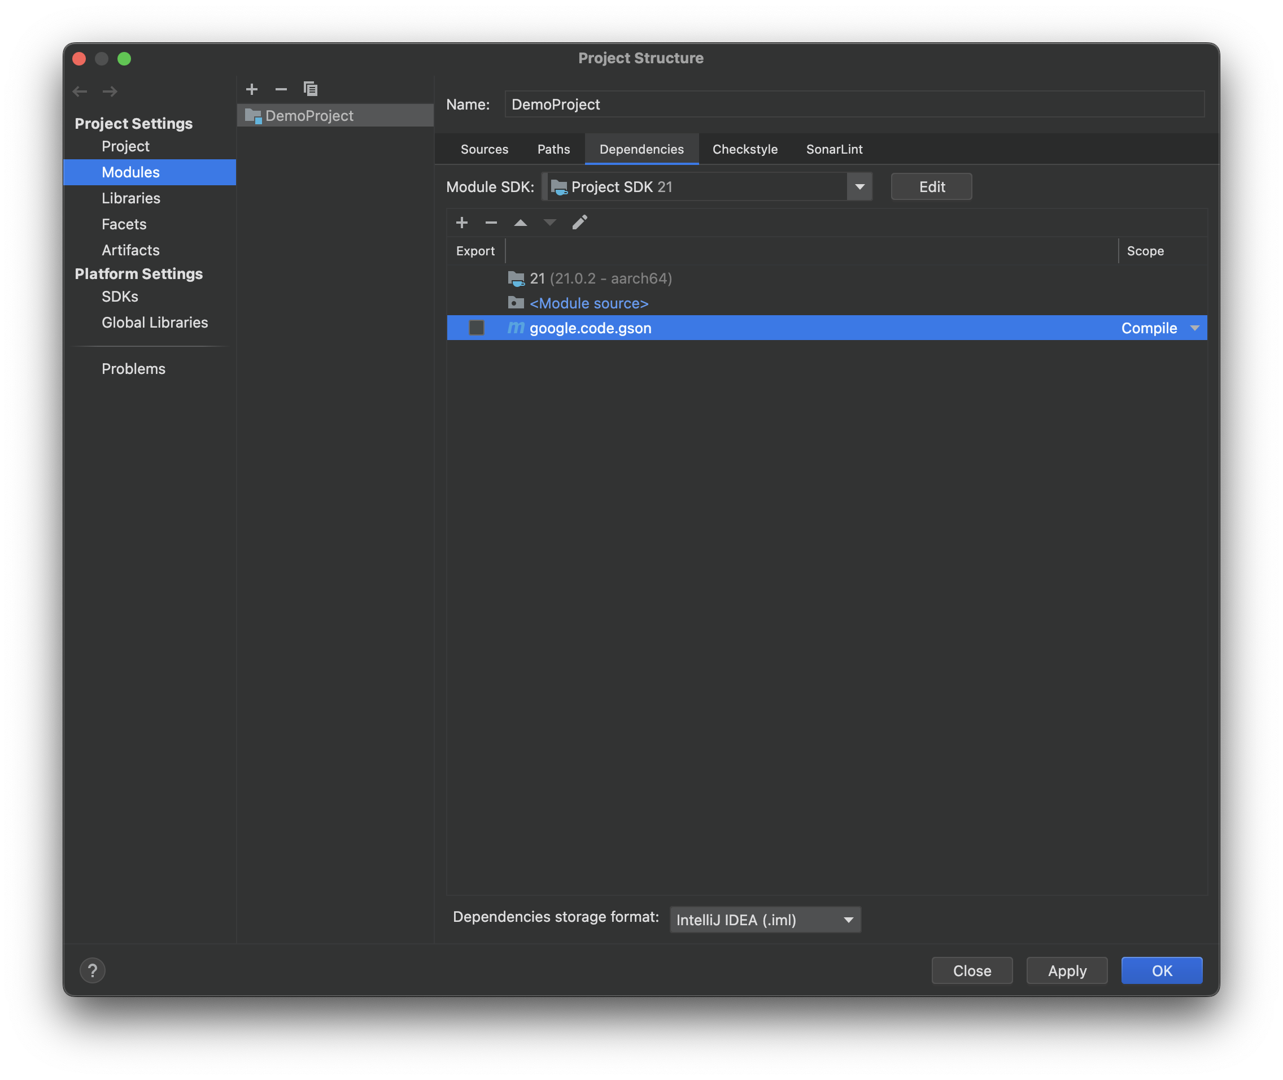Screen dimensions: 1283x1080
Task: Select Libraries in Project Settings
Action: point(131,198)
